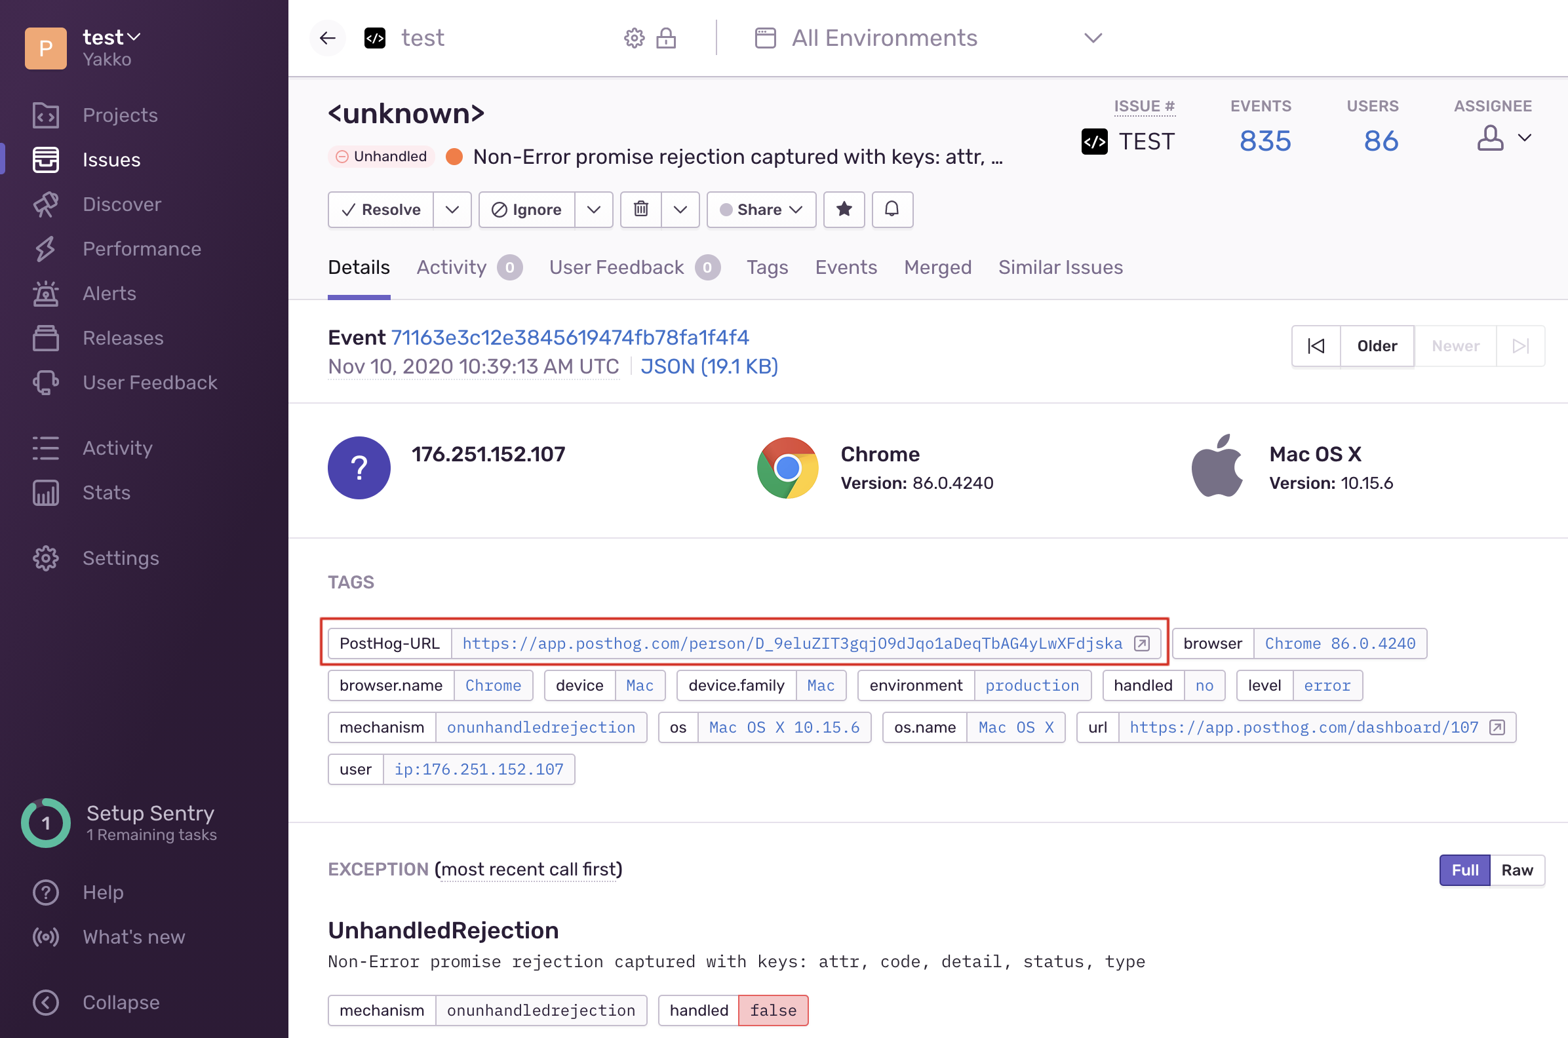
Task: Open external link icon on PostHog-URL tag
Action: [1141, 644]
